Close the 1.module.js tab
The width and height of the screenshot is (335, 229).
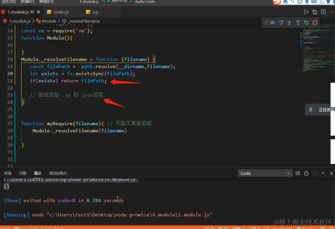tap(38, 12)
